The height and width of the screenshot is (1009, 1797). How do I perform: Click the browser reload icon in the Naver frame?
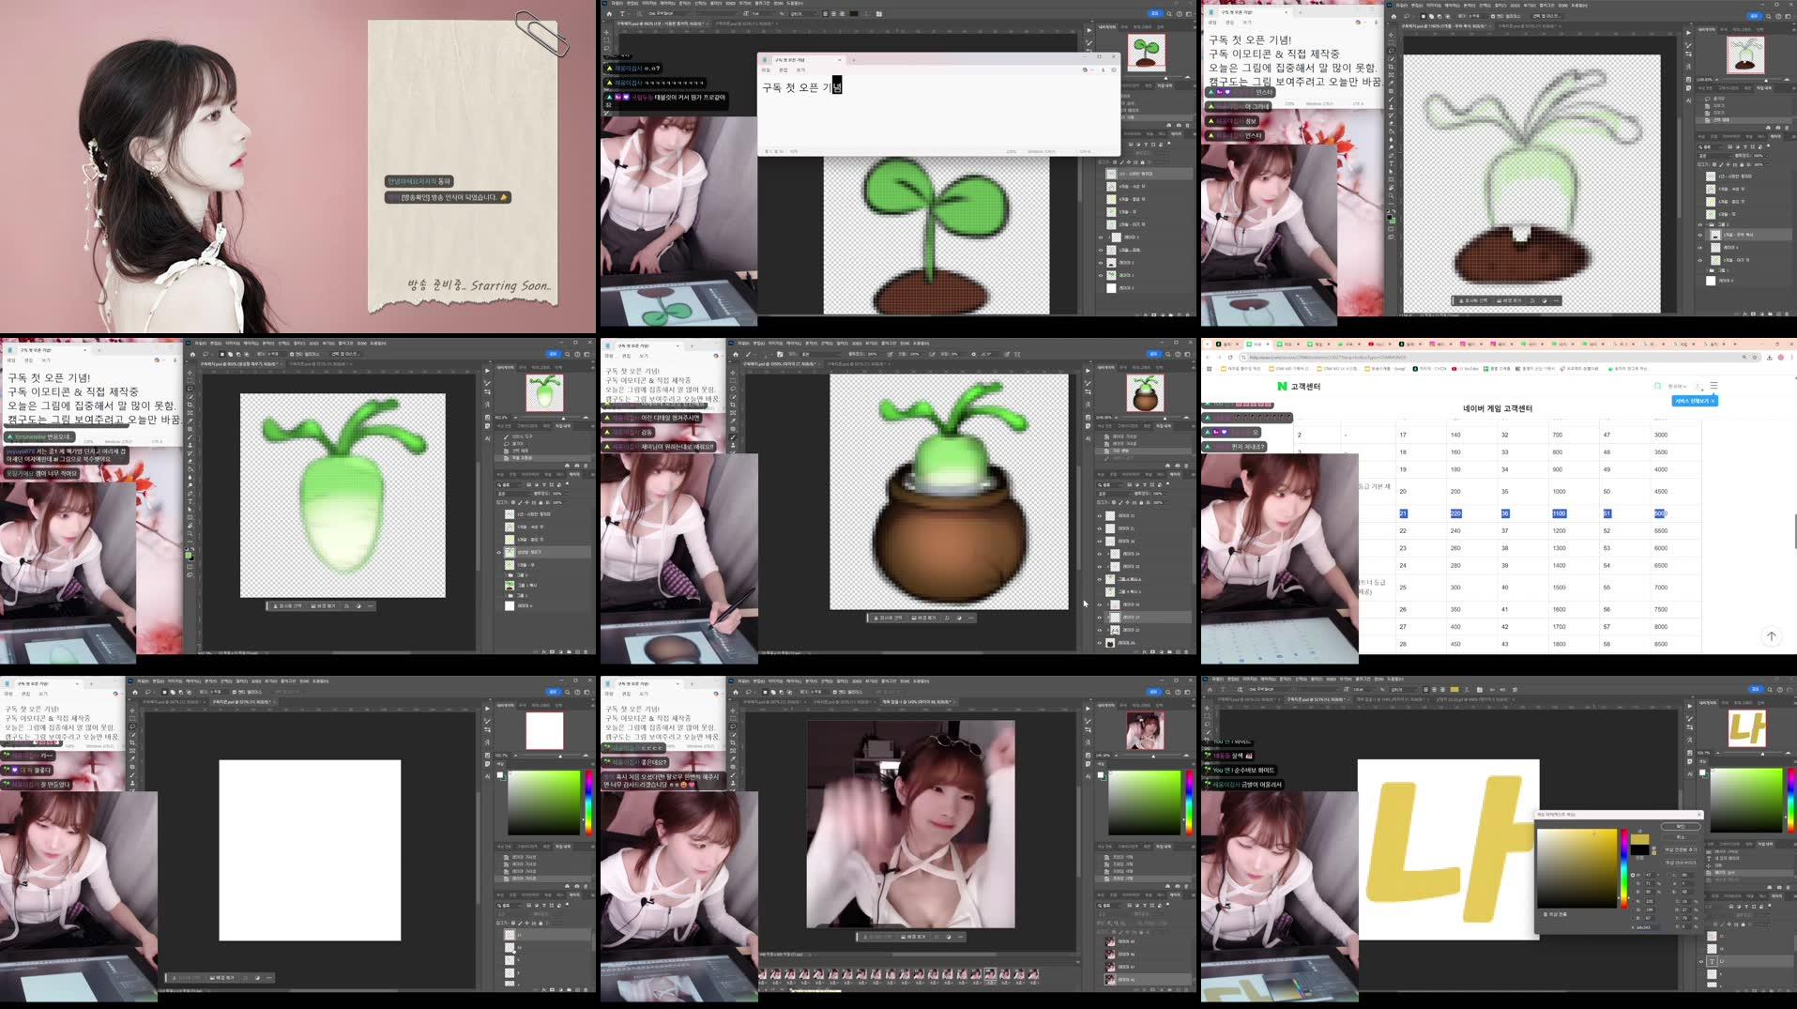1231,357
